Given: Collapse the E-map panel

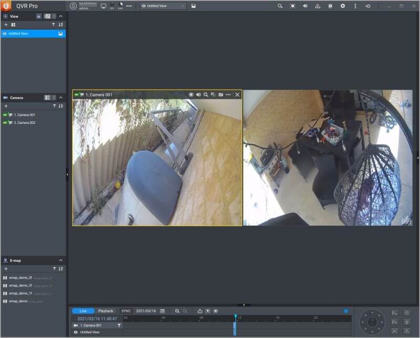Looking at the screenshot, I should tap(60, 260).
